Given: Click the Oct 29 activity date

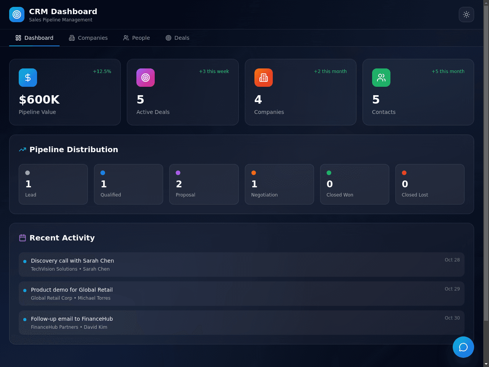Looking at the screenshot, I should click(452, 289).
